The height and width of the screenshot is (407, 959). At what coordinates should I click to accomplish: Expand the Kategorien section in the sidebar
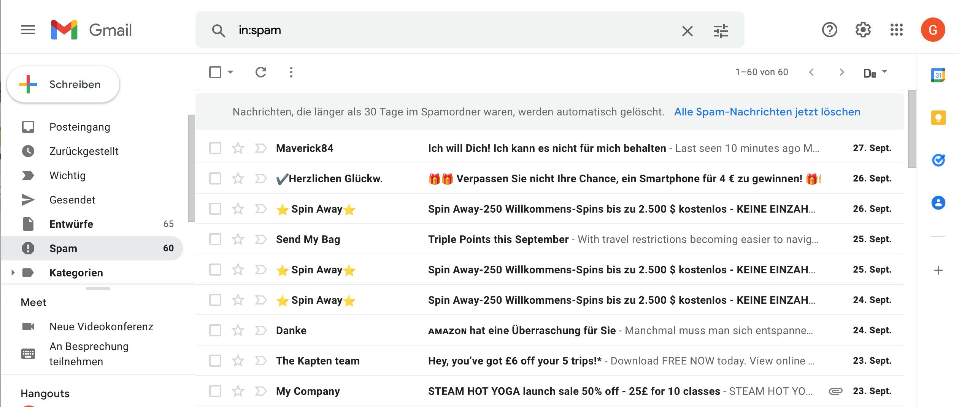tap(13, 272)
